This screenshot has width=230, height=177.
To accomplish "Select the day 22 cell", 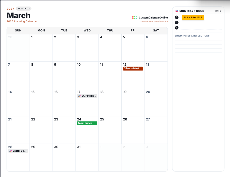I will pos(41,130).
